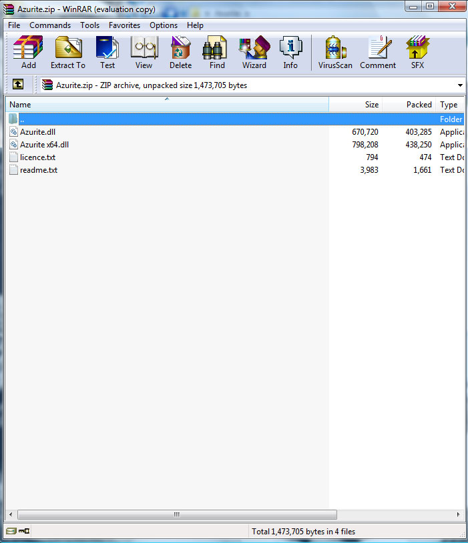The image size is (468, 543).
Task: Click the scrollbar left arrow
Action: pyautogui.click(x=11, y=514)
